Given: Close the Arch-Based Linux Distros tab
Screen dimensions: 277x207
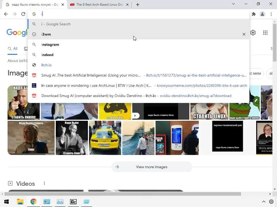Looking at the screenshot, I should [127, 5].
